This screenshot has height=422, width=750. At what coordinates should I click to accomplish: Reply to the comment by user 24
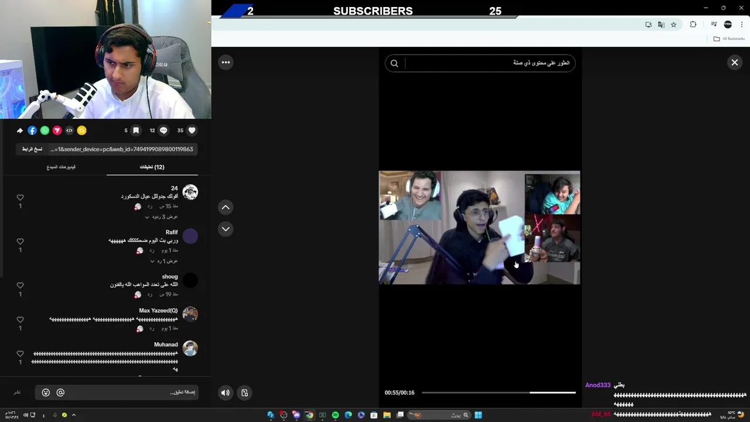150,206
